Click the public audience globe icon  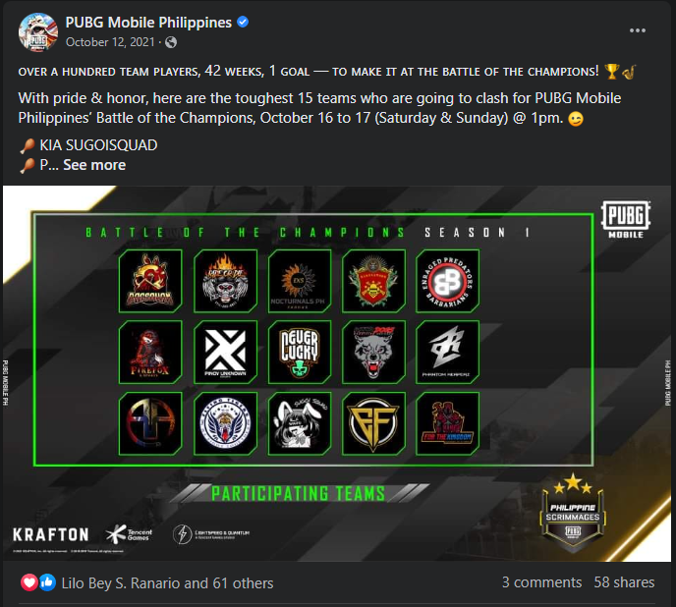point(171,42)
